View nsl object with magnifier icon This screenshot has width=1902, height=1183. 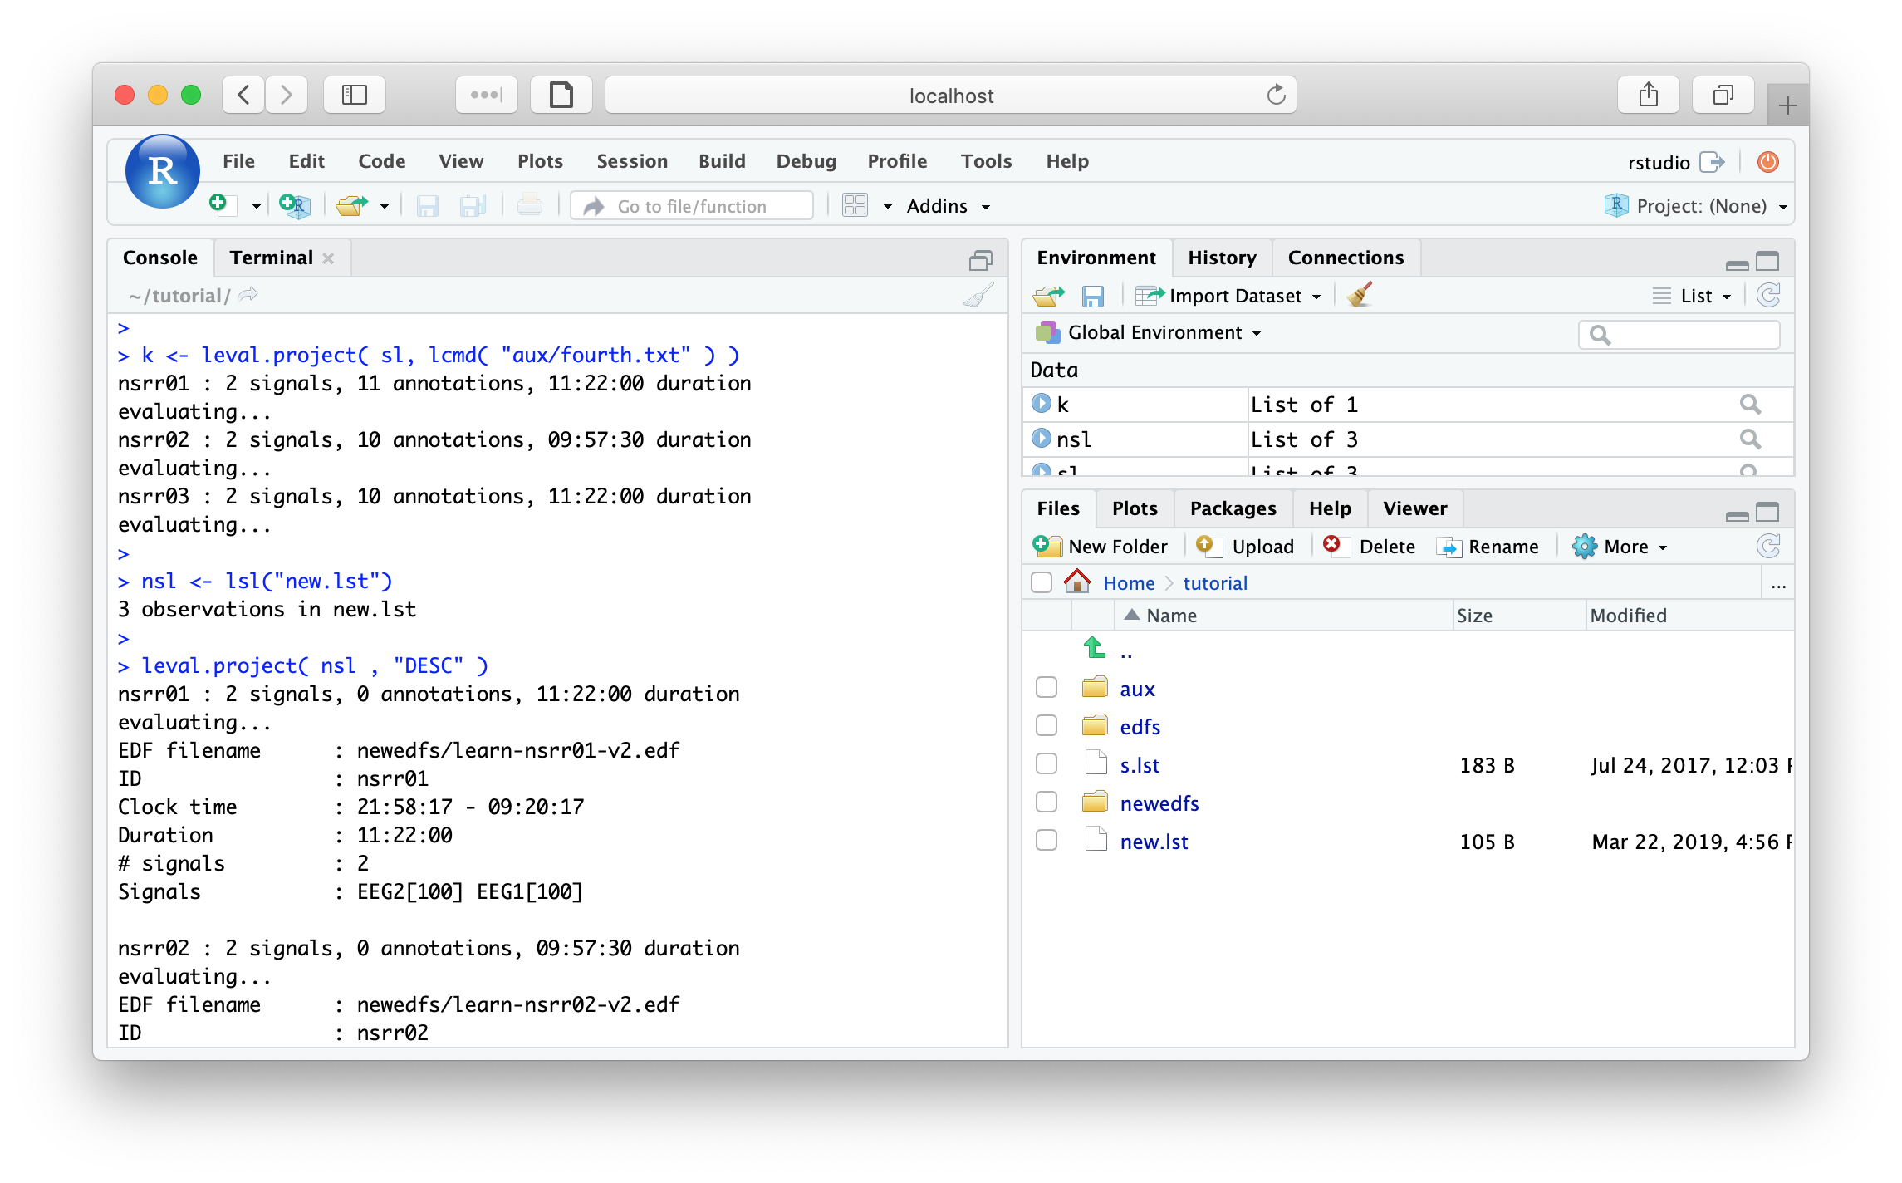(x=1750, y=439)
